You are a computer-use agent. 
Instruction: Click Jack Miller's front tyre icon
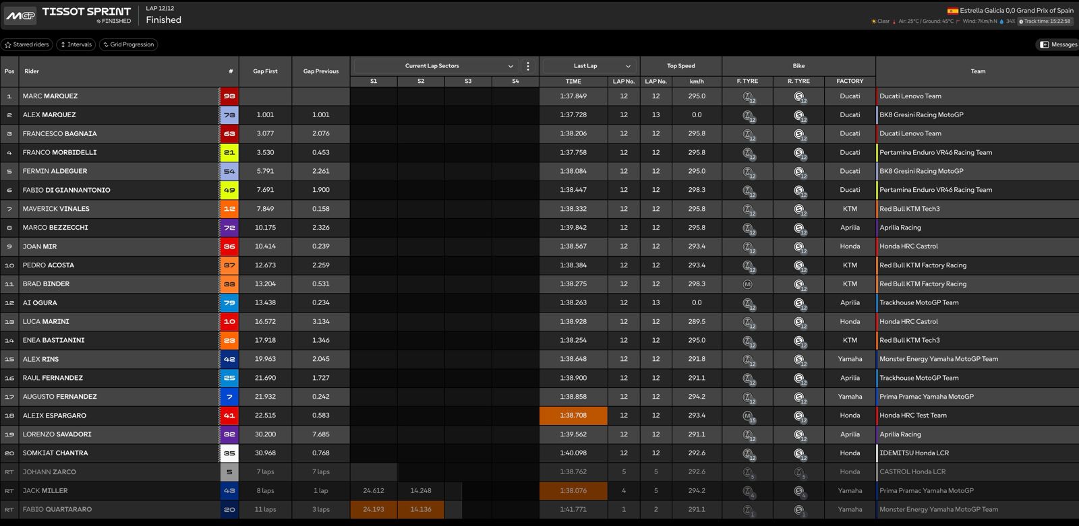tap(748, 492)
